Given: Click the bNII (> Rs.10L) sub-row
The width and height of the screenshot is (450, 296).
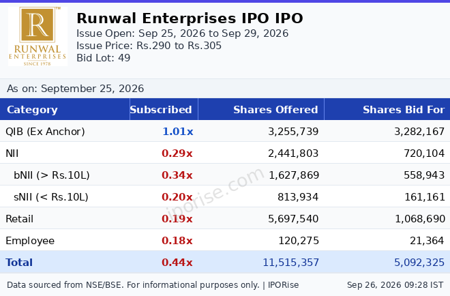Looking at the screenshot, I should tap(225, 175).
